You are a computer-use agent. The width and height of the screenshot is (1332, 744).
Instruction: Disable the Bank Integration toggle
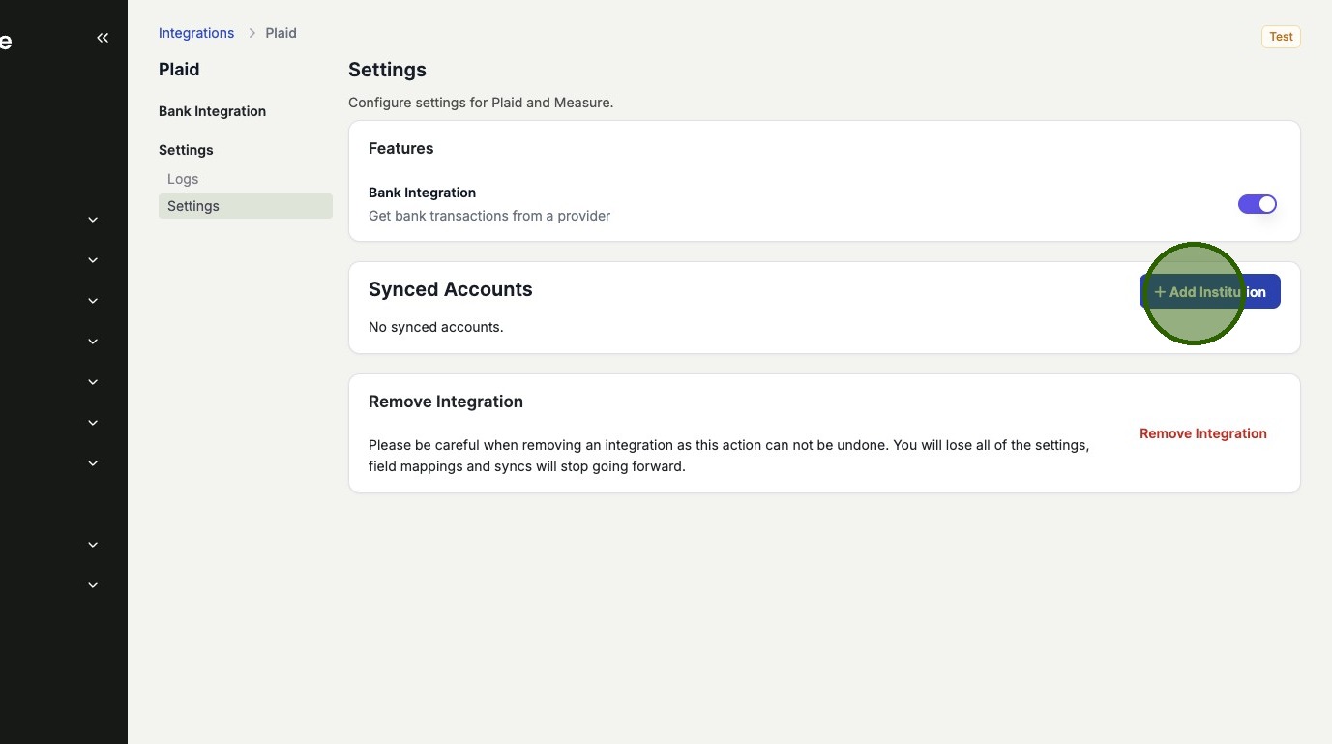pyautogui.click(x=1258, y=204)
